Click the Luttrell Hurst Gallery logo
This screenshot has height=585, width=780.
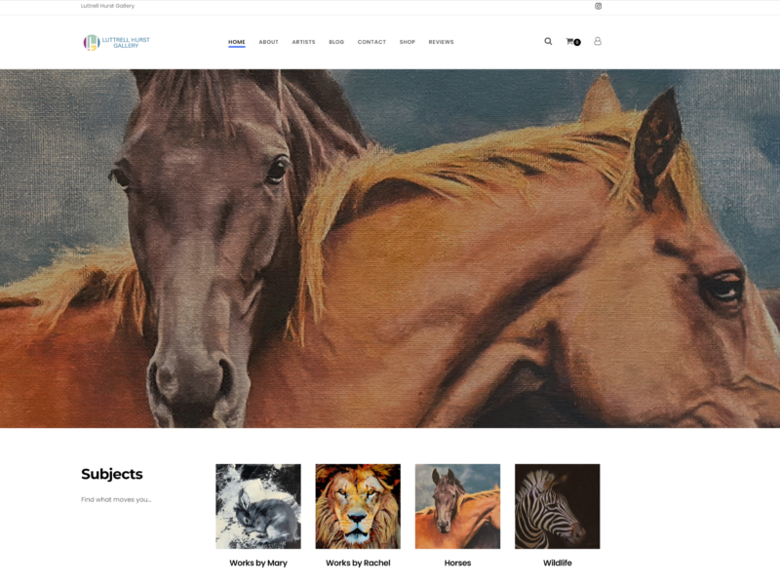(x=116, y=42)
